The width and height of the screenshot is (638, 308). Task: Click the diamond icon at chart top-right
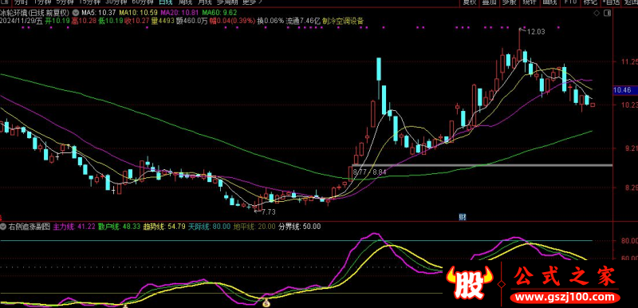(597, 13)
